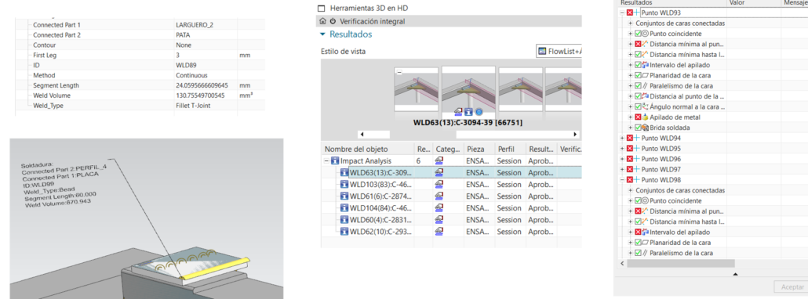
Task: Expand the Punto WLD95 node
Action: pyautogui.click(x=623, y=149)
